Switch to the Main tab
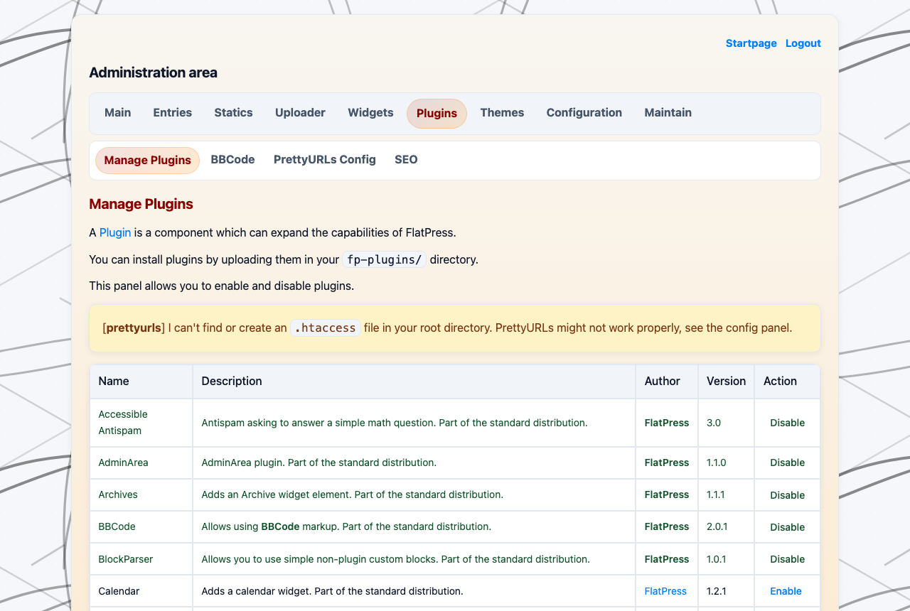This screenshot has height=611, width=910. tap(118, 113)
